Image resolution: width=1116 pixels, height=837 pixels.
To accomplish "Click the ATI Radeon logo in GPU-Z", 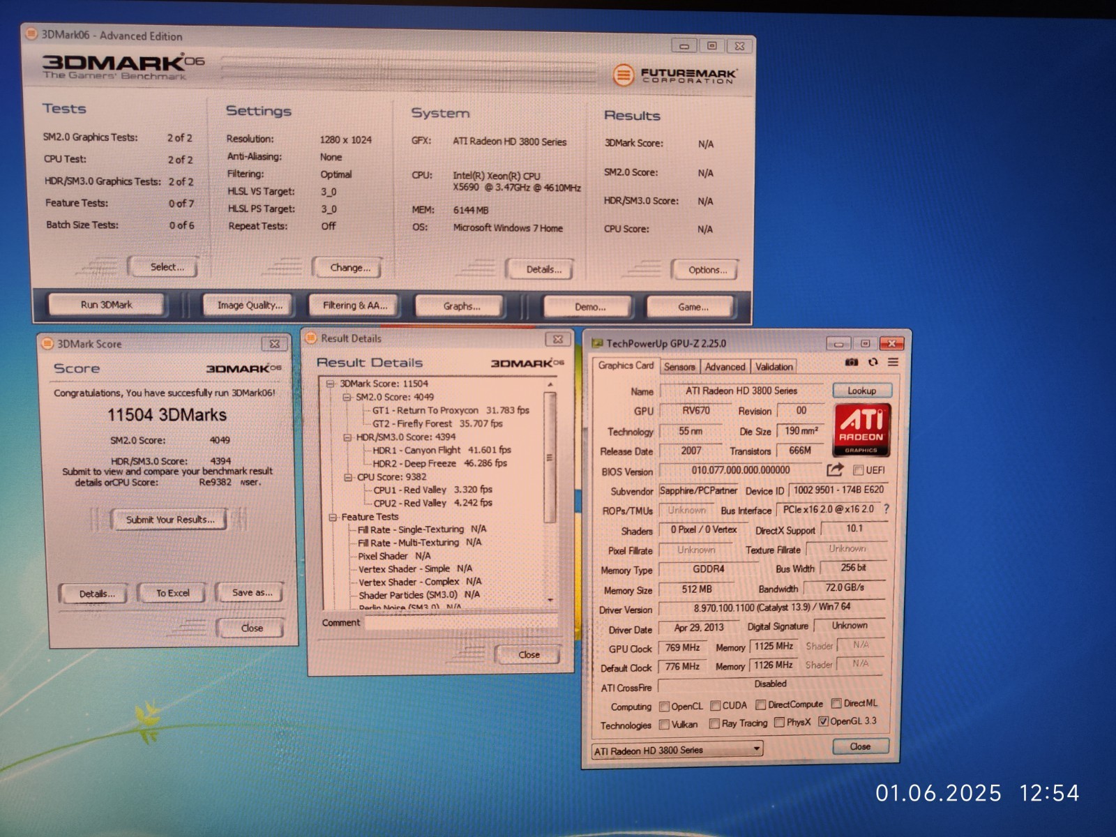I will [x=861, y=430].
